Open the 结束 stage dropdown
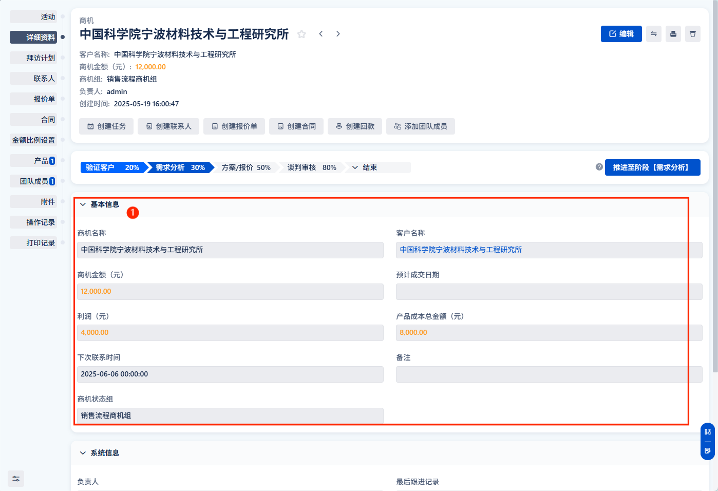The width and height of the screenshot is (718, 491). (x=377, y=167)
